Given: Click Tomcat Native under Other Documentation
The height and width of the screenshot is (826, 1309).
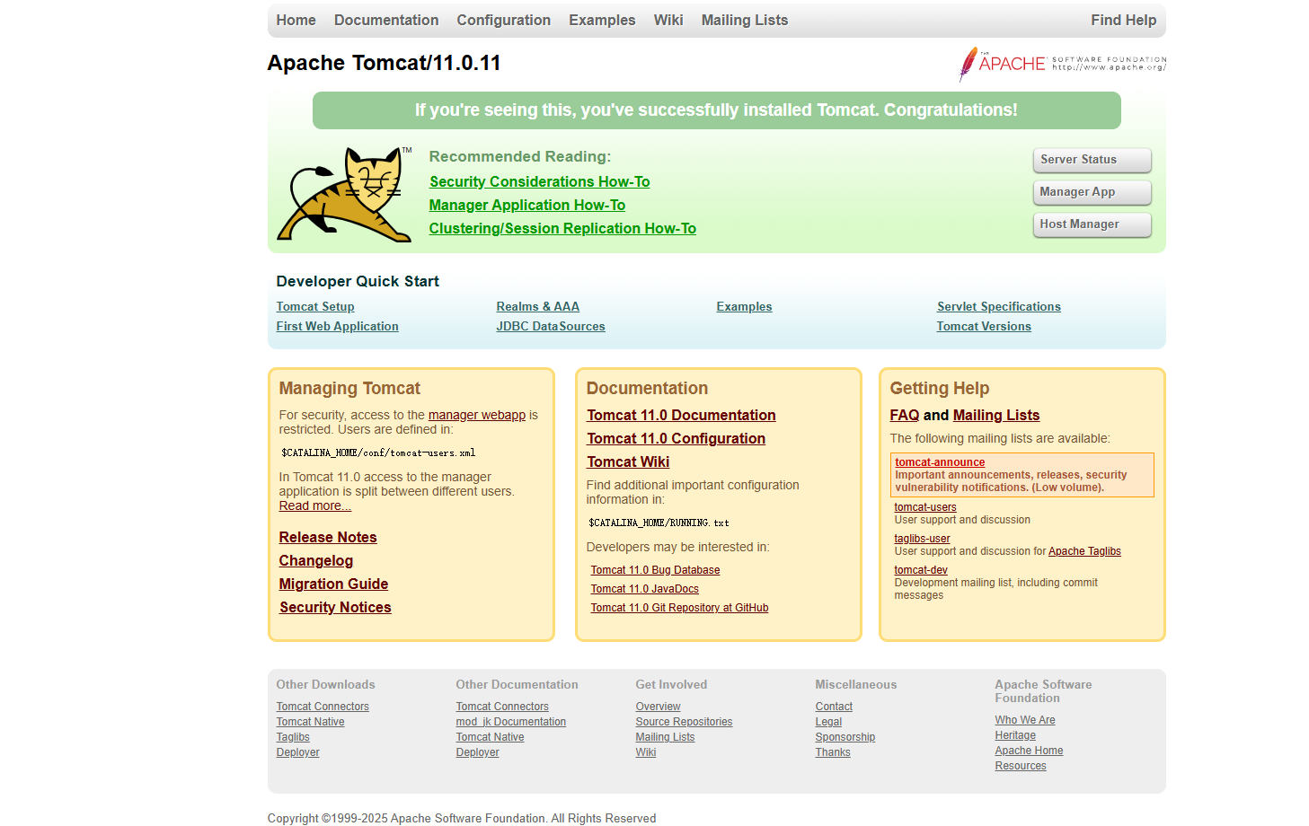Looking at the screenshot, I should (490, 737).
